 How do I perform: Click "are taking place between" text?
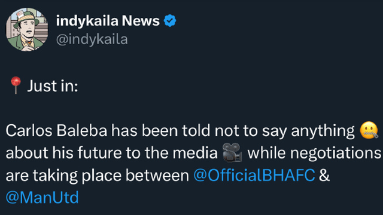[97, 176]
